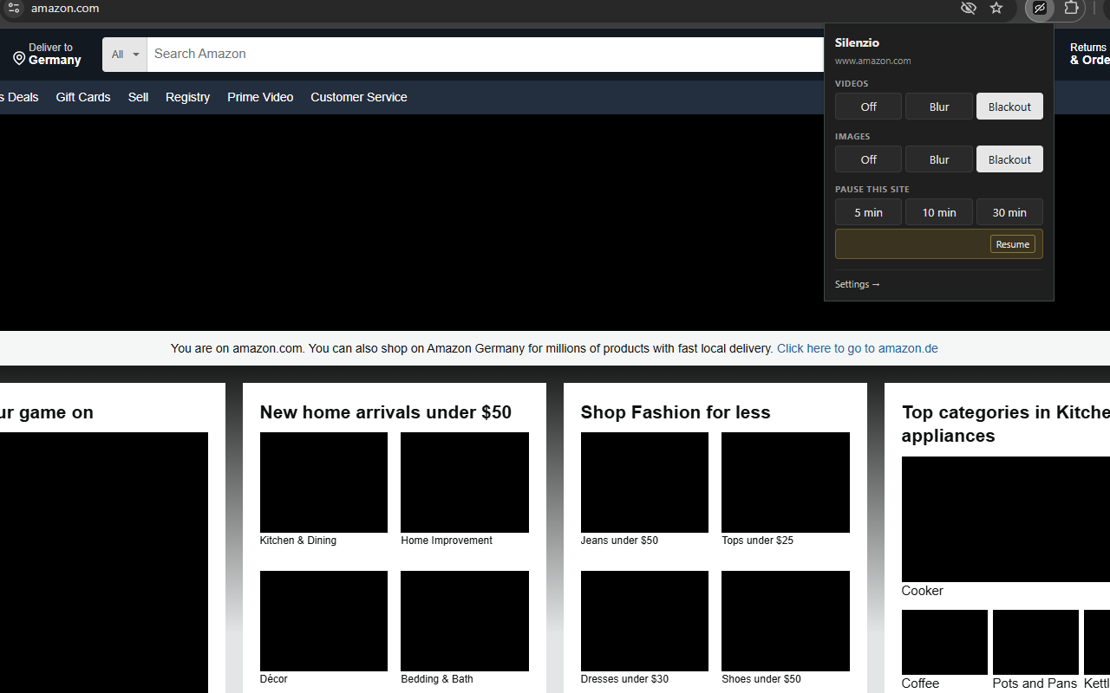Screen dimensions: 1110x693
Task: Open the Cooker category thumbnail
Action: 1006,519
